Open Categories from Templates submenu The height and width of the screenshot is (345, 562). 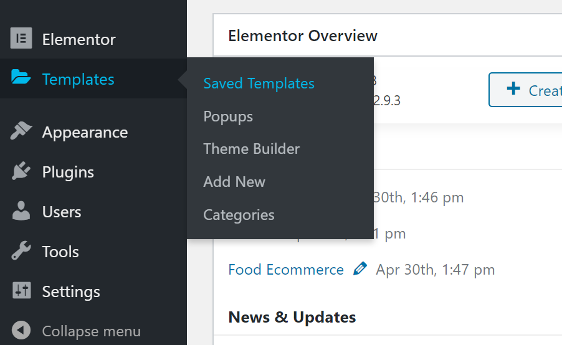(239, 215)
